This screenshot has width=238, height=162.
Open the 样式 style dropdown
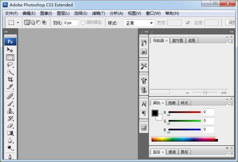click(139, 23)
